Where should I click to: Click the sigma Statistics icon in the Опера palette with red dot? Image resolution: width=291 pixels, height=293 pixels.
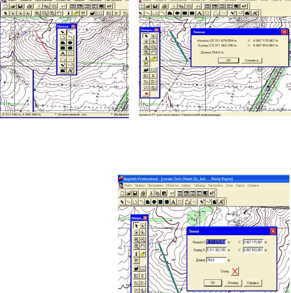154,76
